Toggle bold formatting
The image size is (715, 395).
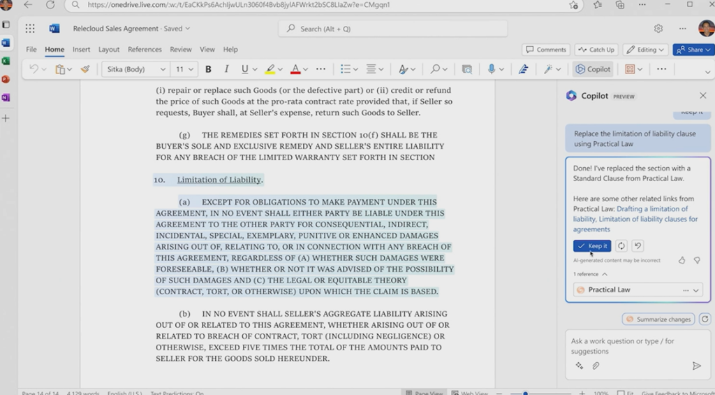[x=208, y=69]
